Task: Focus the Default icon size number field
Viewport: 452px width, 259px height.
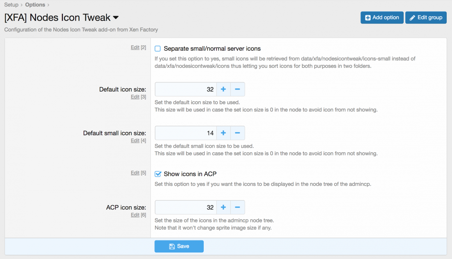Action: [185, 89]
